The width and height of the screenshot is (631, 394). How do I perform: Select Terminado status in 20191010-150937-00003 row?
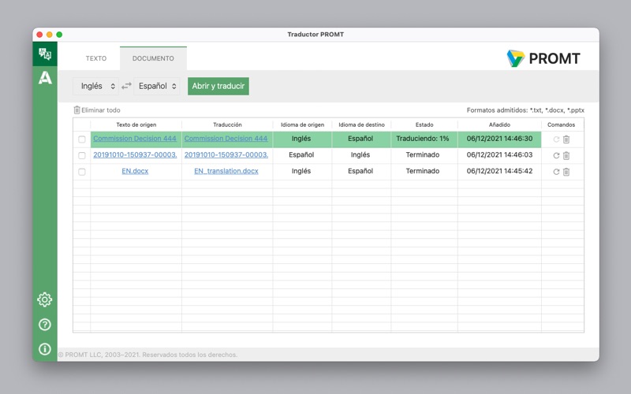pos(423,154)
